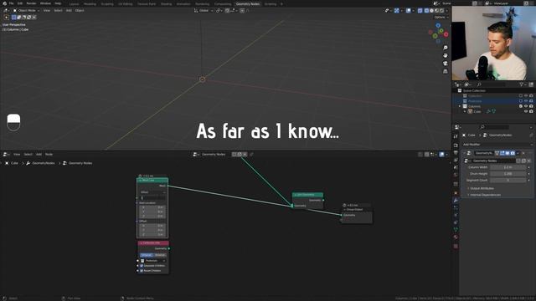Screen dimensions: 536x301
Task: Click the pan view hand icon
Action: click(445, 55)
